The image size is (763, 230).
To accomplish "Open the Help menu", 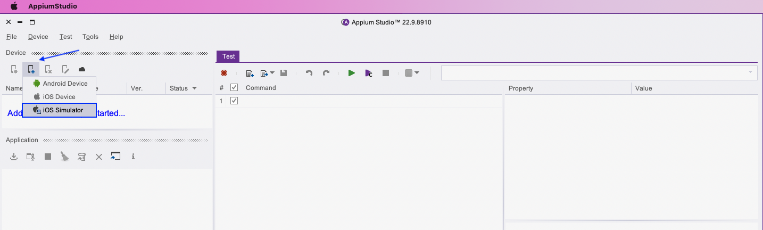I will (x=117, y=37).
